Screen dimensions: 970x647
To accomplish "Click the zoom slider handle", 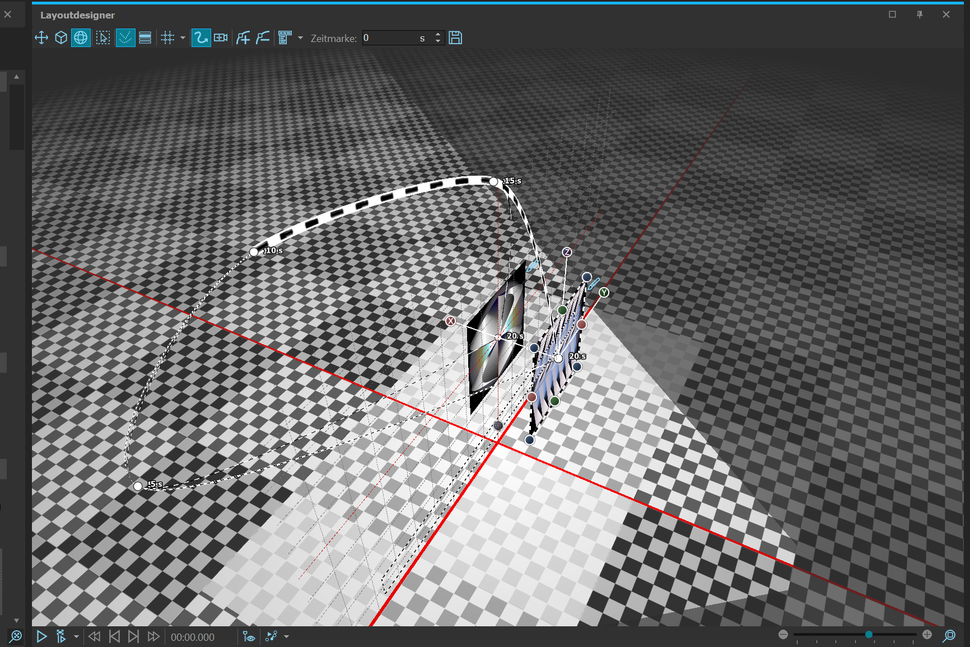I will tap(869, 634).
